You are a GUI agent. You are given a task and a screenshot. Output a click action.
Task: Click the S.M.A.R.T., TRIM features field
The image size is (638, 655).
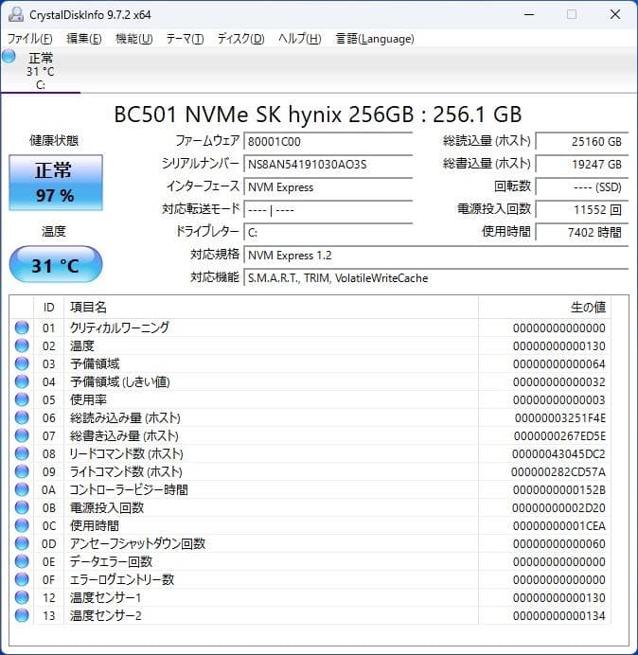pyautogui.click(x=435, y=277)
